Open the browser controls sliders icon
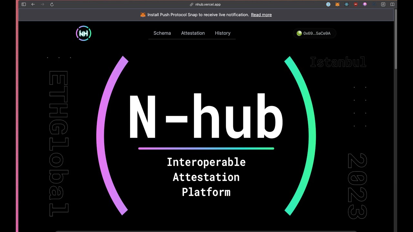 click(x=383, y=5)
